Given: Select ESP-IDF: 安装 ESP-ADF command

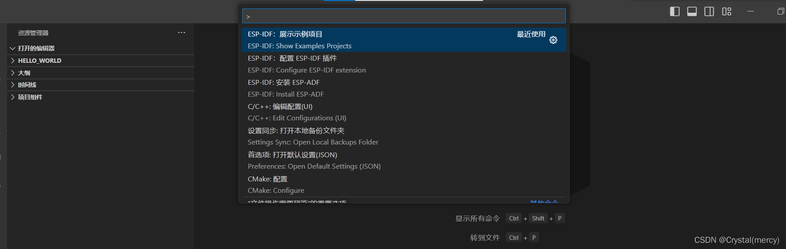Looking at the screenshot, I should (x=404, y=88).
